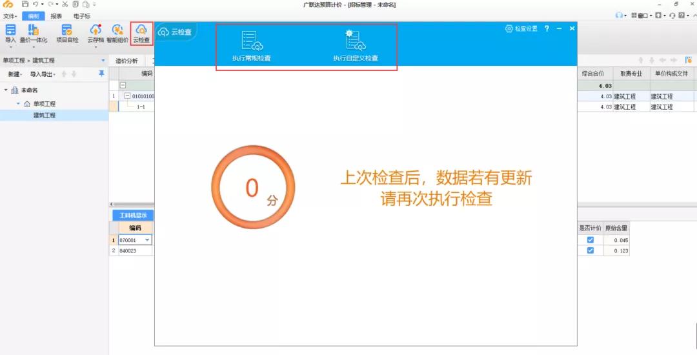
Task: Minimize the cloud check dialog
Action: pos(559,28)
